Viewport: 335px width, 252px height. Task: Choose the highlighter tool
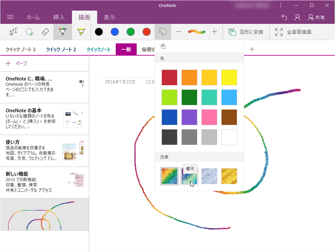pyautogui.click(x=81, y=32)
